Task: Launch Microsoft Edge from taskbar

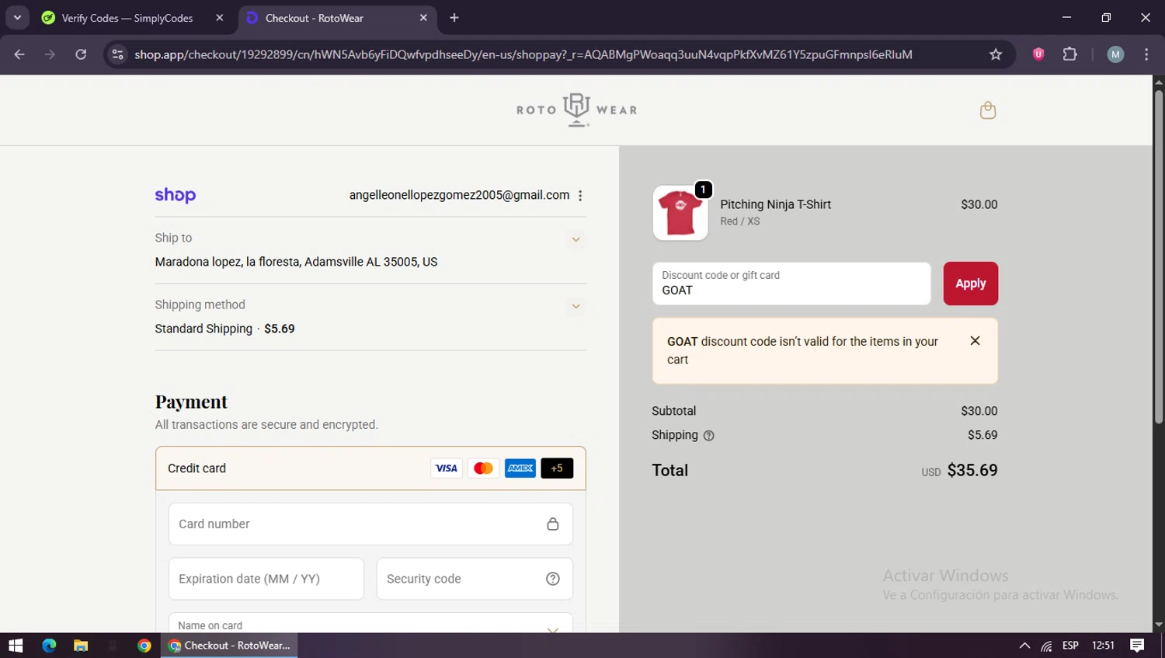Action: coord(49,646)
